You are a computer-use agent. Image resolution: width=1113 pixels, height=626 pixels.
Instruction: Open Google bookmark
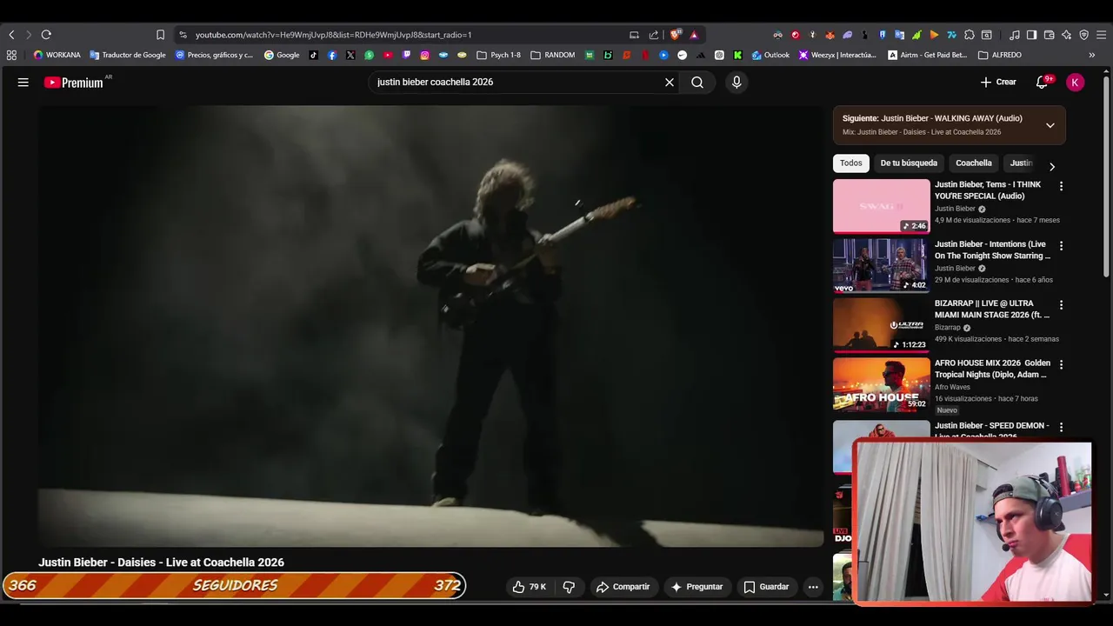click(x=282, y=55)
